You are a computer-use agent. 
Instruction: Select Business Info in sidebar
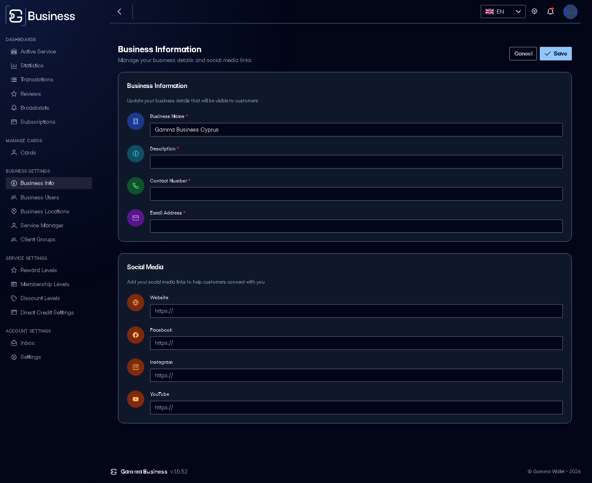point(49,183)
